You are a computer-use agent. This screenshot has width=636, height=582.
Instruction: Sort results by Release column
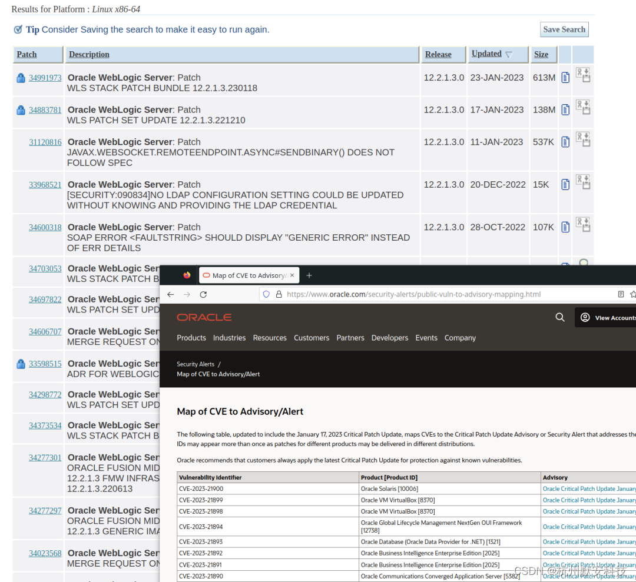[438, 54]
